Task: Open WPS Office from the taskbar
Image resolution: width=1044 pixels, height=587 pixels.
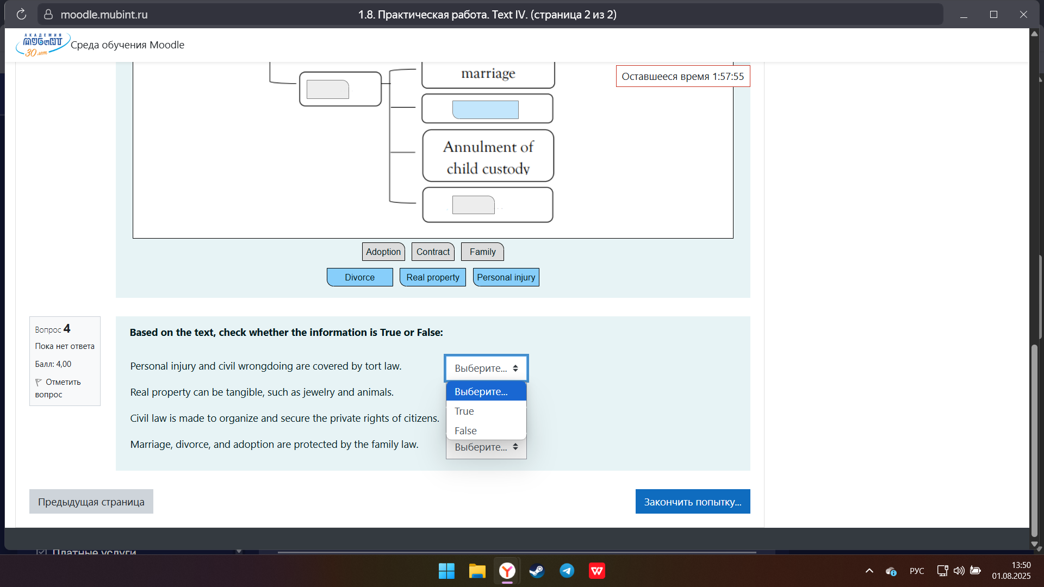Action: click(x=597, y=571)
